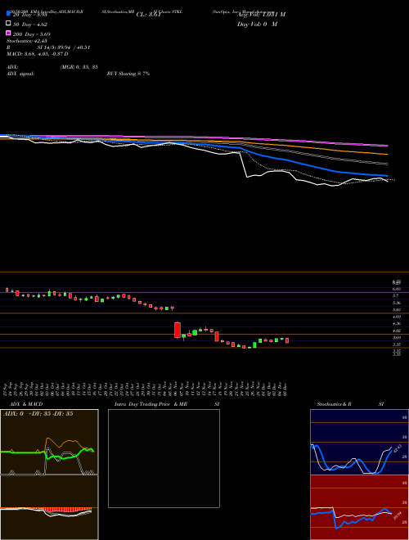Open the blue Stochastics chart panel
The height and width of the screenshot is (540, 409).
coord(359,442)
